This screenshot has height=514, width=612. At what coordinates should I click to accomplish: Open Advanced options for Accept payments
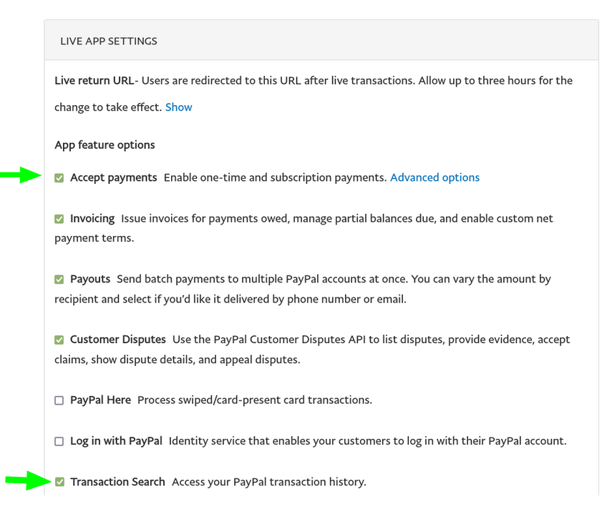(x=434, y=177)
